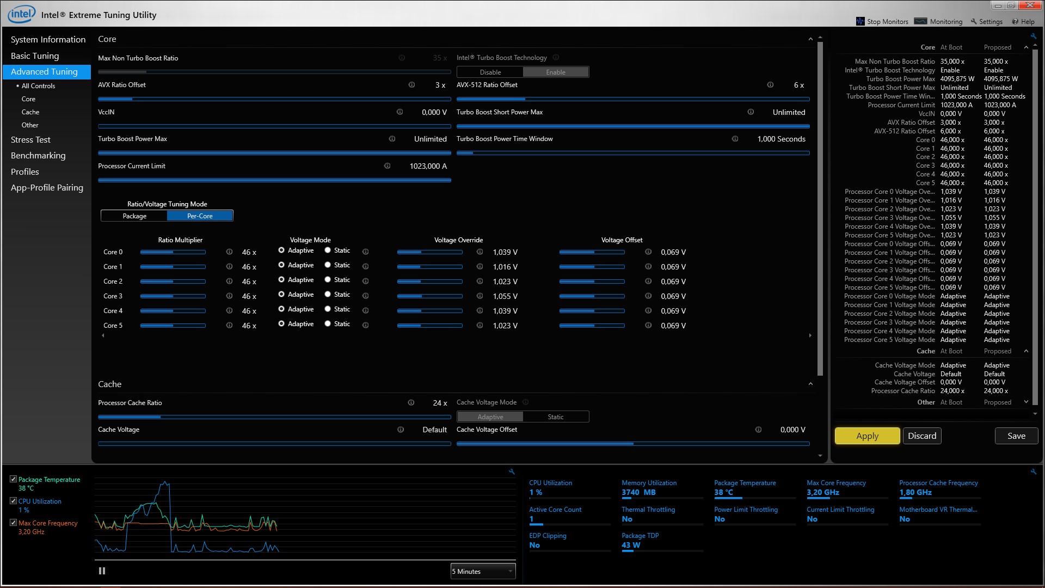Pause the monitoring graph

coord(102,571)
